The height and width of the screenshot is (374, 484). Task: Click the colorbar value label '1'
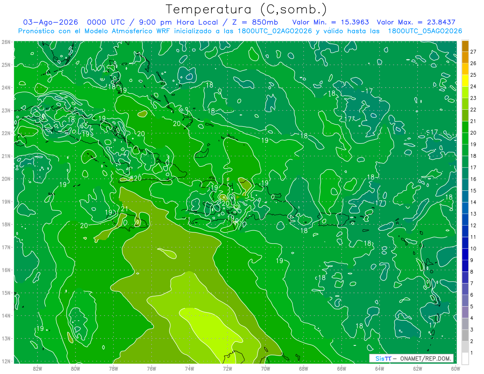(x=472, y=353)
